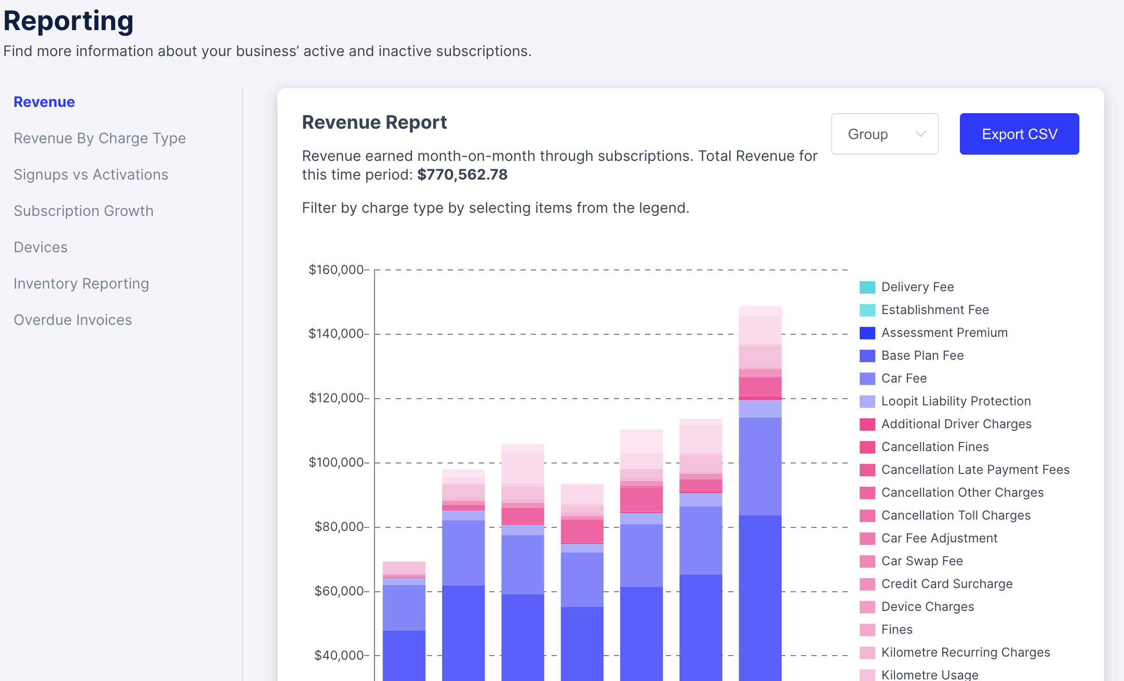Image resolution: width=1124 pixels, height=681 pixels.
Task: Go to Signups vs Activations
Action: pyautogui.click(x=91, y=174)
